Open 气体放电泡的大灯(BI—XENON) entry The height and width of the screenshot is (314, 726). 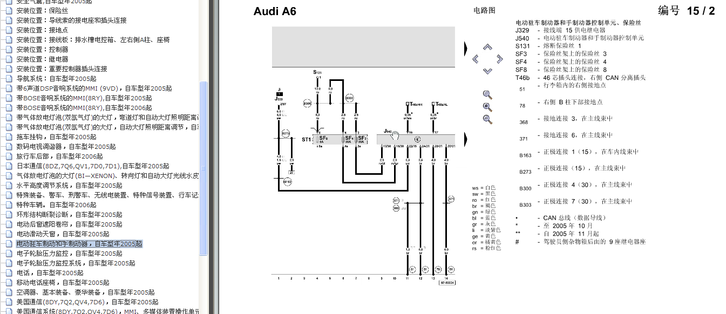click(x=107, y=175)
